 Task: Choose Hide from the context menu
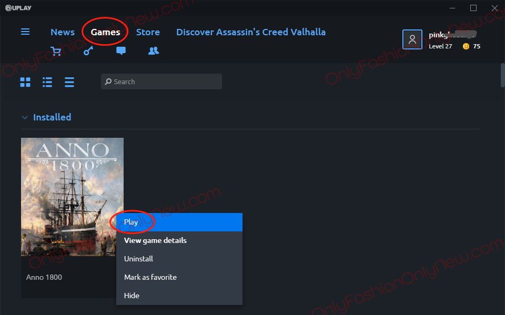click(179, 296)
